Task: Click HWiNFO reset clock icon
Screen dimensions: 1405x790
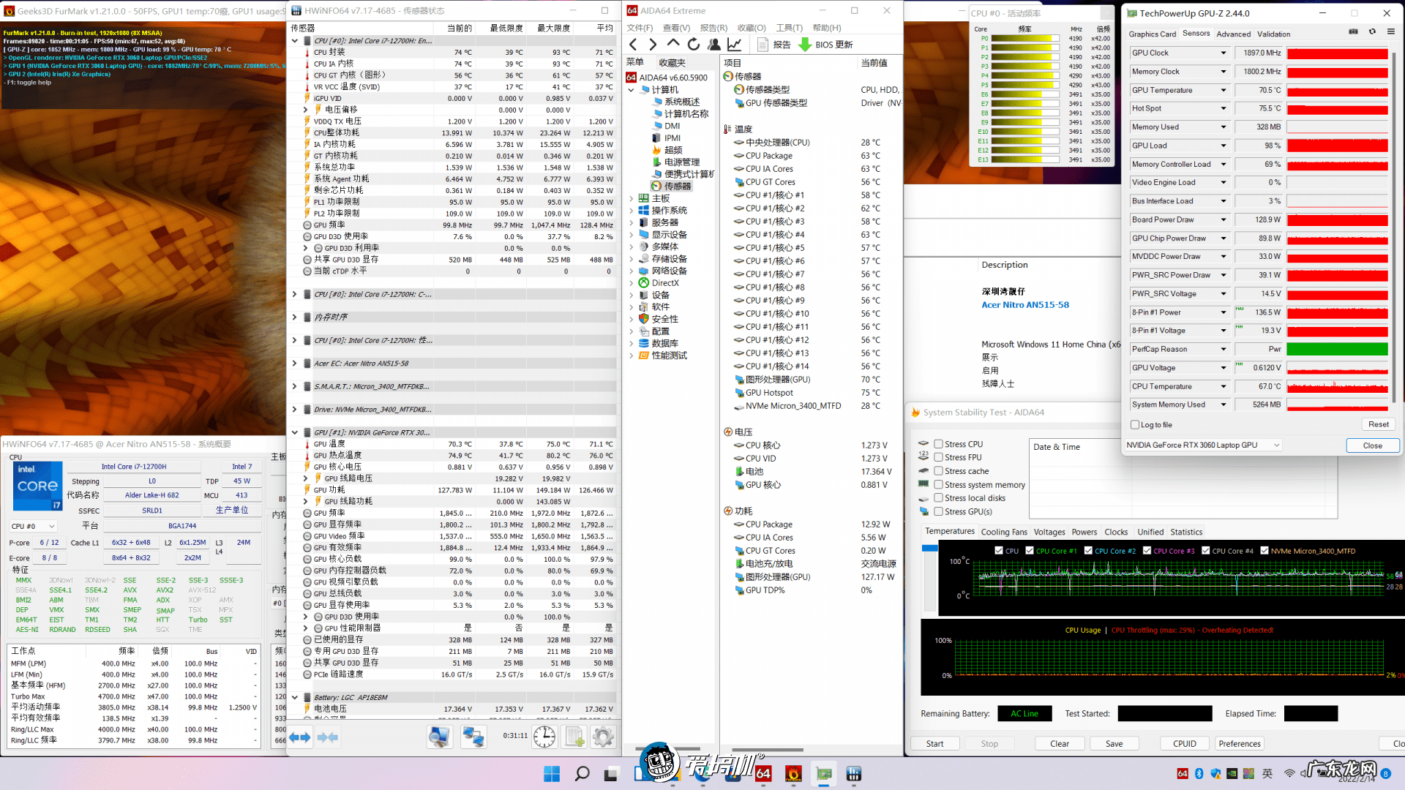Action: [x=544, y=737]
